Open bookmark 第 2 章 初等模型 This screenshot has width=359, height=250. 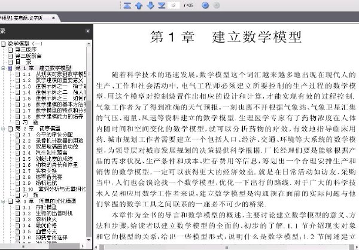pos(38,129)
